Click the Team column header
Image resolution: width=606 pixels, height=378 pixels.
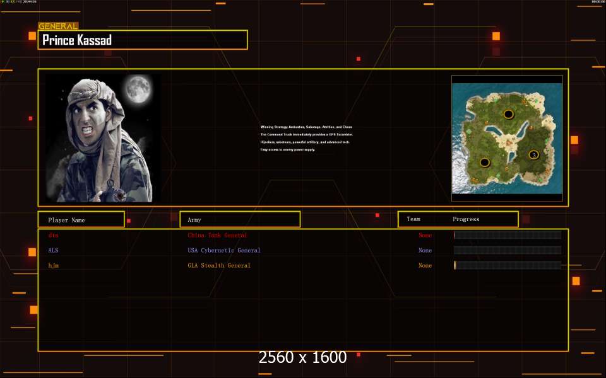[x=413, y=219]
